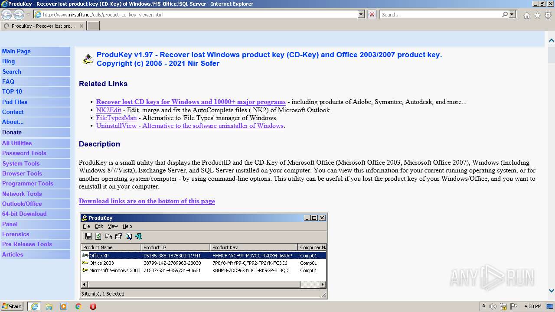Open the Pad Files sidebar link
555x312 pixels.
[x=35, y=102]
